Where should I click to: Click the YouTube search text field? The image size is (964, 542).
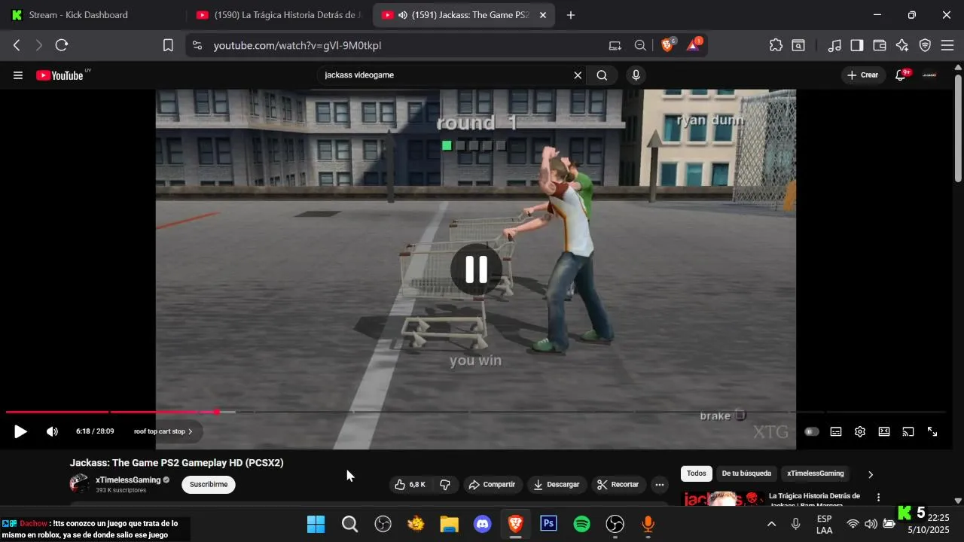[x=444, y=75]
